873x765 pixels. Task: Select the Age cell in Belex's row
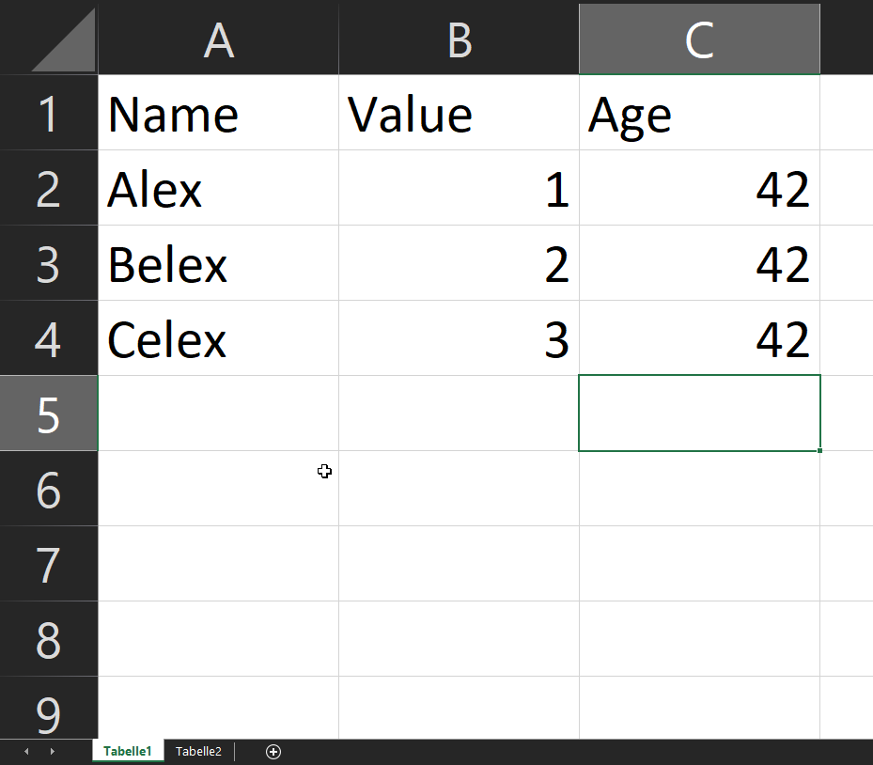pyautogui.click(x=699, y=264)
